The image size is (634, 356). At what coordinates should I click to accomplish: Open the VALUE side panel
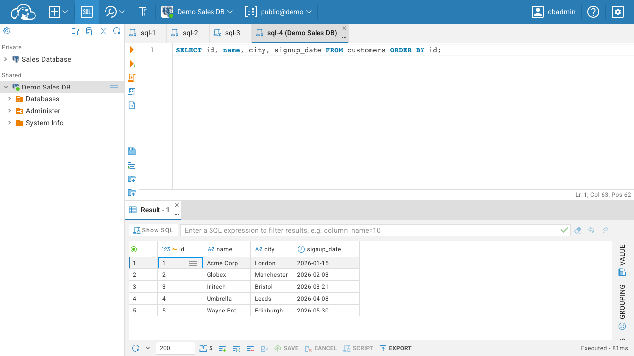coord(623,261)
